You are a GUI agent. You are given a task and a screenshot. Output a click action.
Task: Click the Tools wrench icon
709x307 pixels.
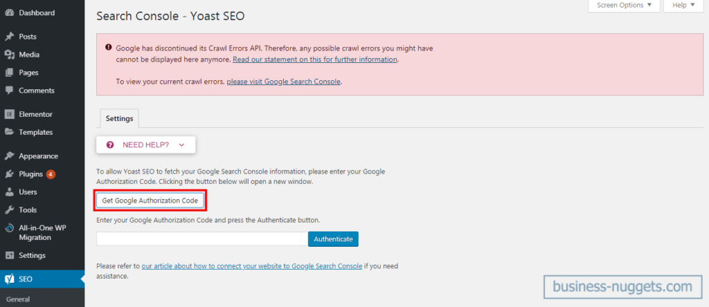coord(9,210)
